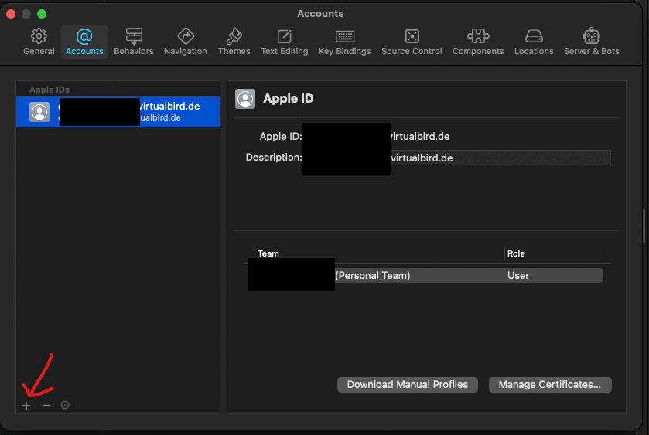Screen dimensions: 649x435
Task: Click the Accounts tab in the toolbar
Action: point(84,41)
